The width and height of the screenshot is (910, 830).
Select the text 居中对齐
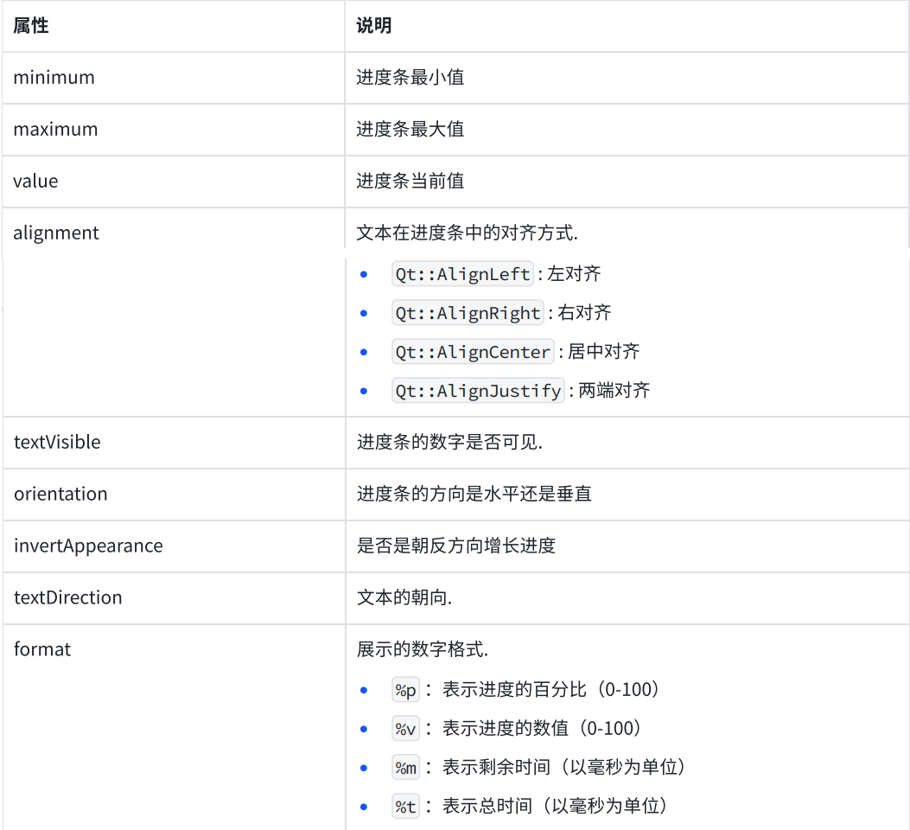[603, 351]
